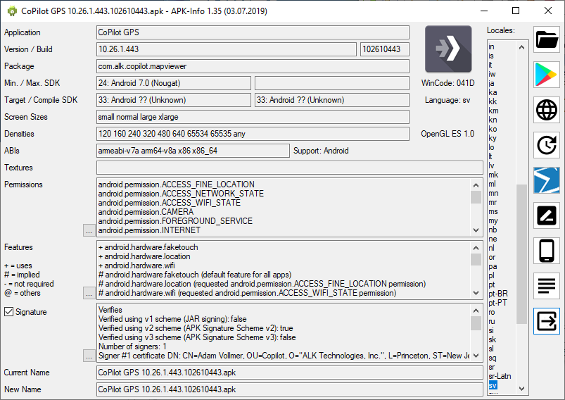
Task: Click the CoPilot app icon thumbnail
Action: (448, 49)
